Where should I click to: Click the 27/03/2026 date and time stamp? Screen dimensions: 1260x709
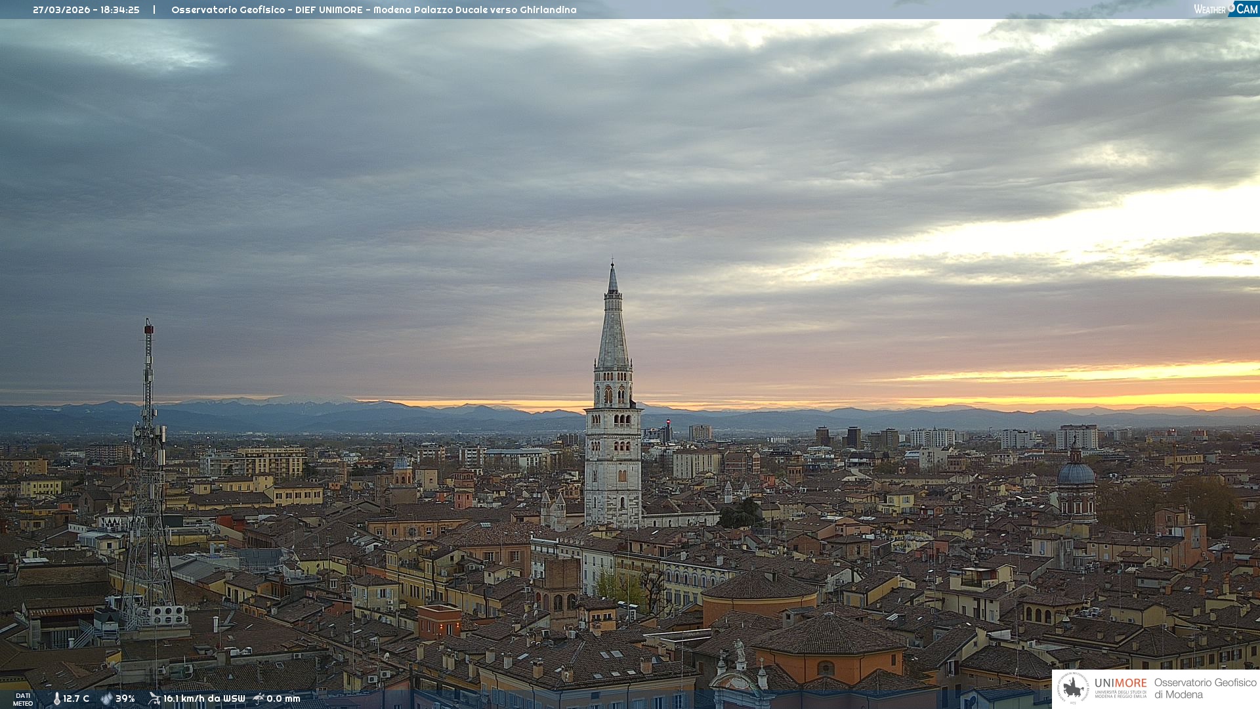tap(86, 10)
